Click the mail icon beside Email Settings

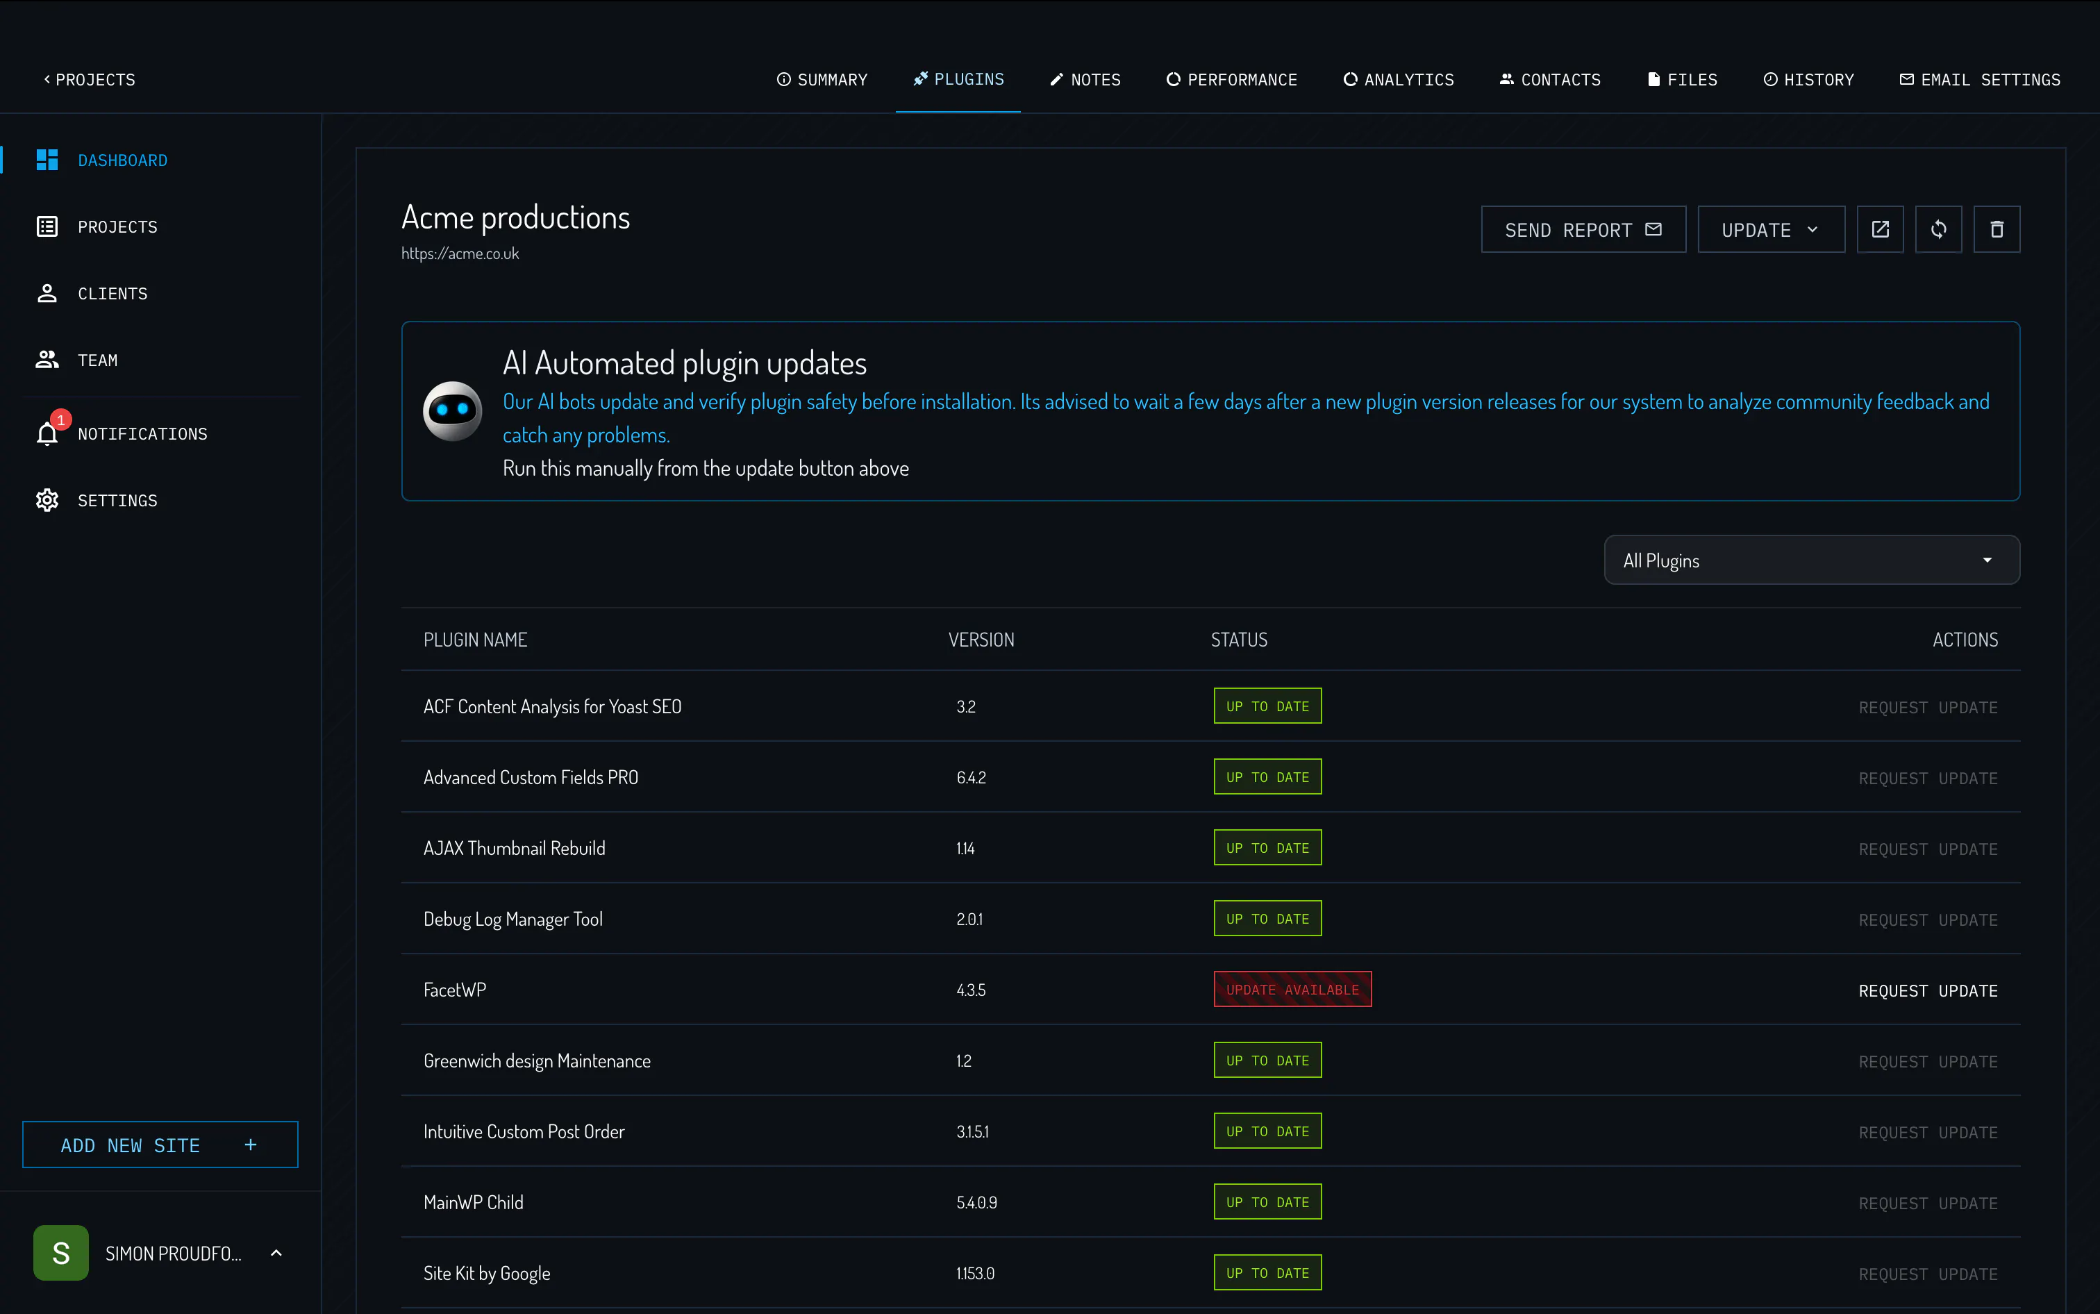(1906, 79)
